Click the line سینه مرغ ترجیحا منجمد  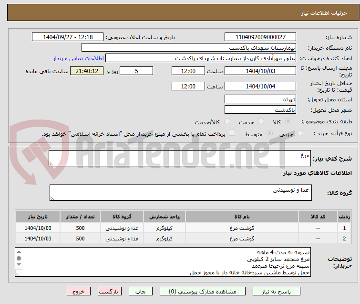(280, 266)
